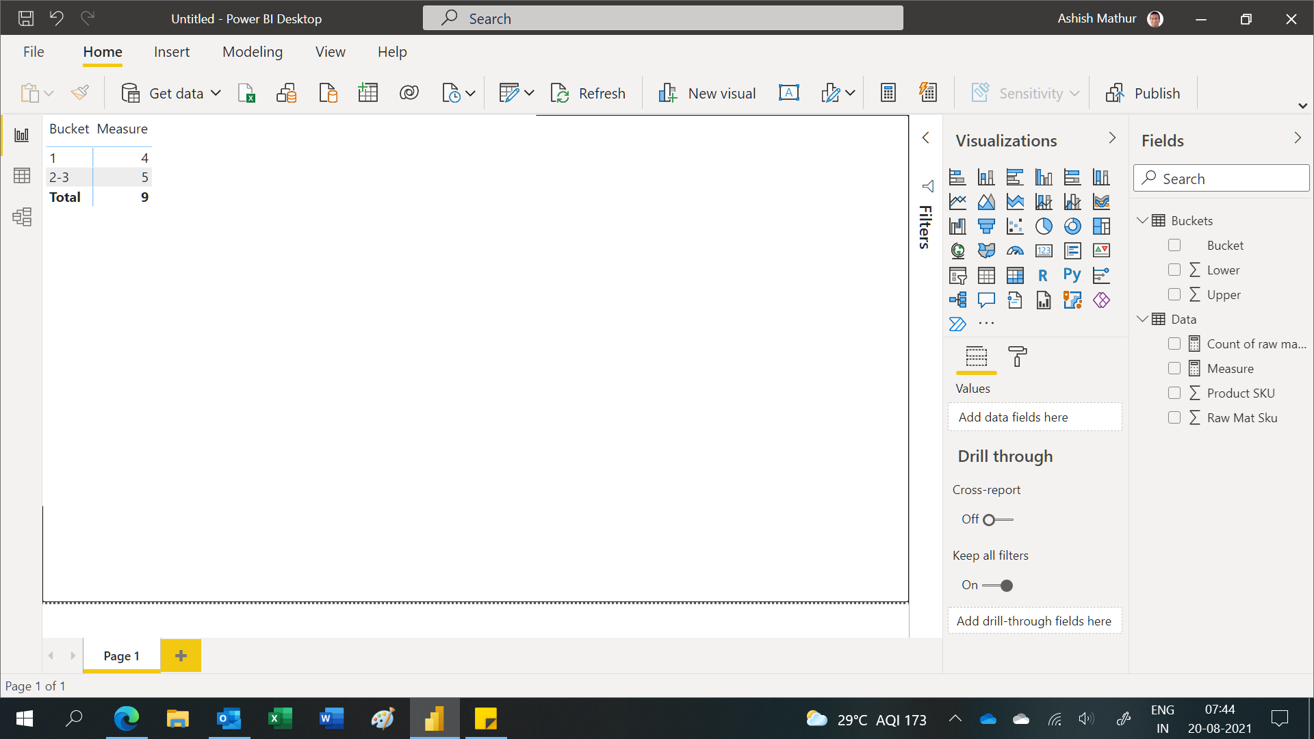Open the Report view icon in left sidebar

pyautogui.click(x=22, y=135)
